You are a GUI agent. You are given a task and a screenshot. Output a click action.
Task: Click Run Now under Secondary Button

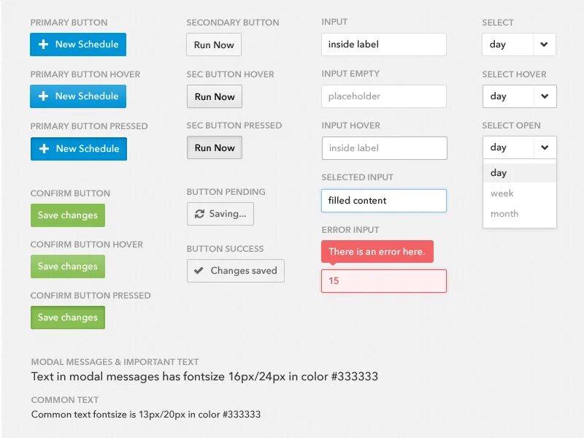(x=214, y=45)
